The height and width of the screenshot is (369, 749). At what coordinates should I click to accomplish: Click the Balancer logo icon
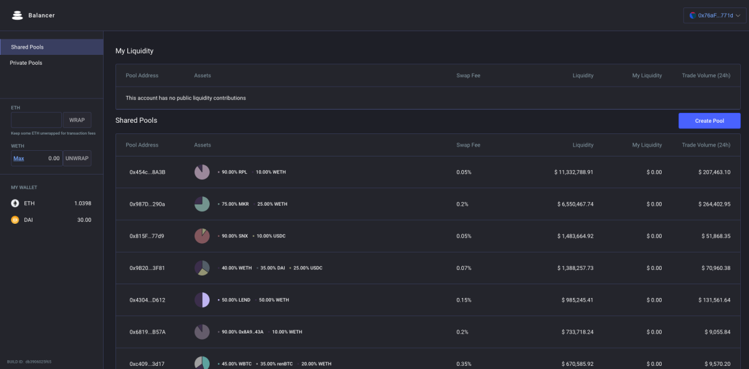click(17, 16)
